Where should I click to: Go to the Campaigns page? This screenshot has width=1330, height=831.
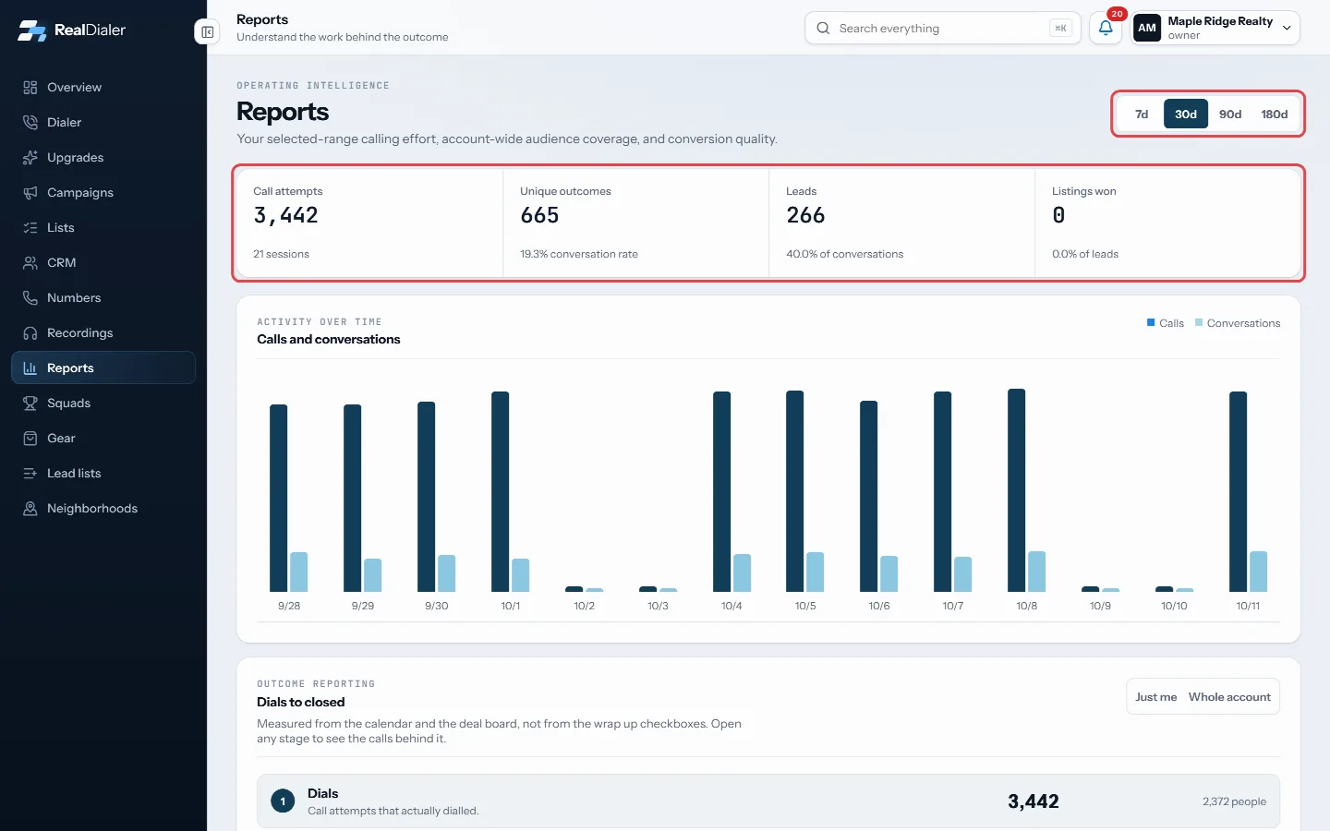(103, 193)
